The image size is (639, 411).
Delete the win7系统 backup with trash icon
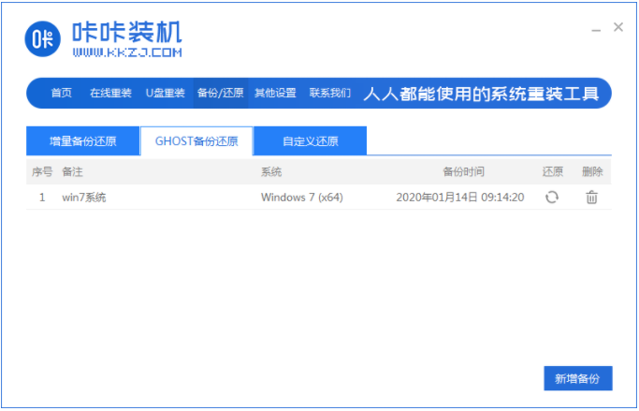click(591, 198)
